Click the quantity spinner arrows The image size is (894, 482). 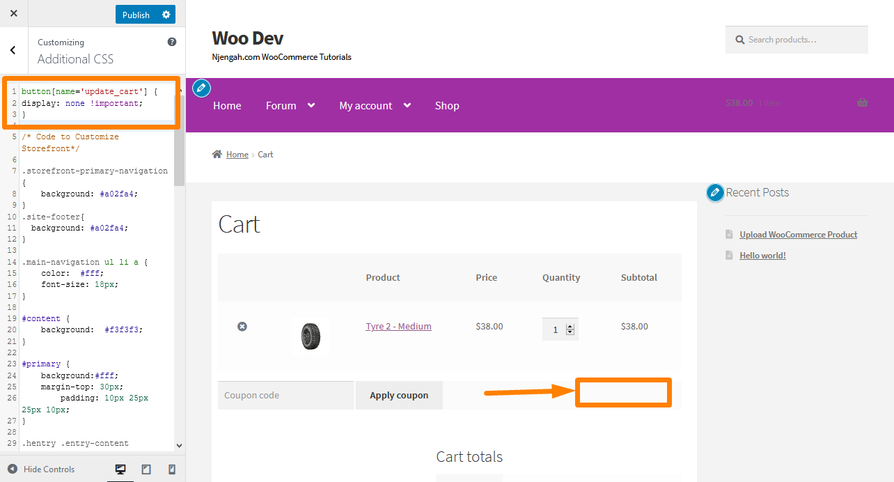pos(570,329)
